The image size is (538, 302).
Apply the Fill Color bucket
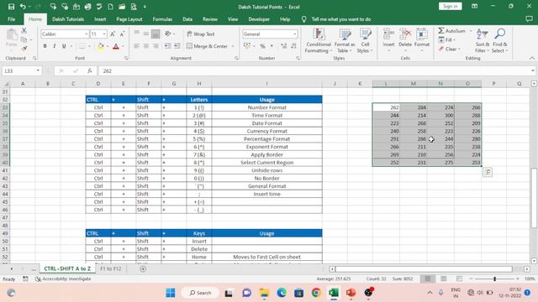coord(101,46)
